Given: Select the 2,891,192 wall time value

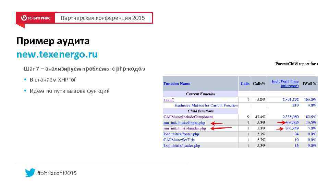Looking at the screenshot, I should [x=290, y=100].
